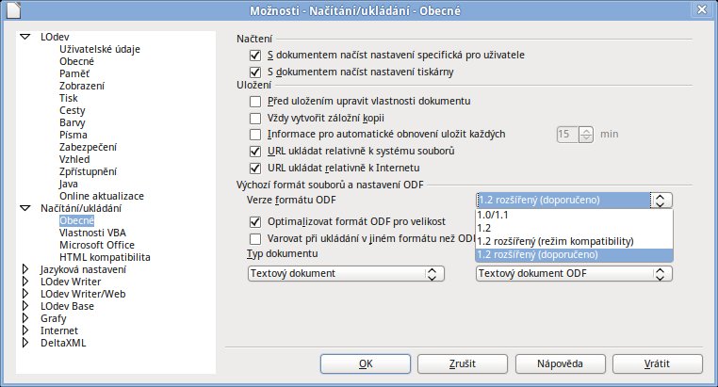The width and height of the screenshot is (718, 387).
Task: Choose plain 1.2 ODF version
Action: 574,228
